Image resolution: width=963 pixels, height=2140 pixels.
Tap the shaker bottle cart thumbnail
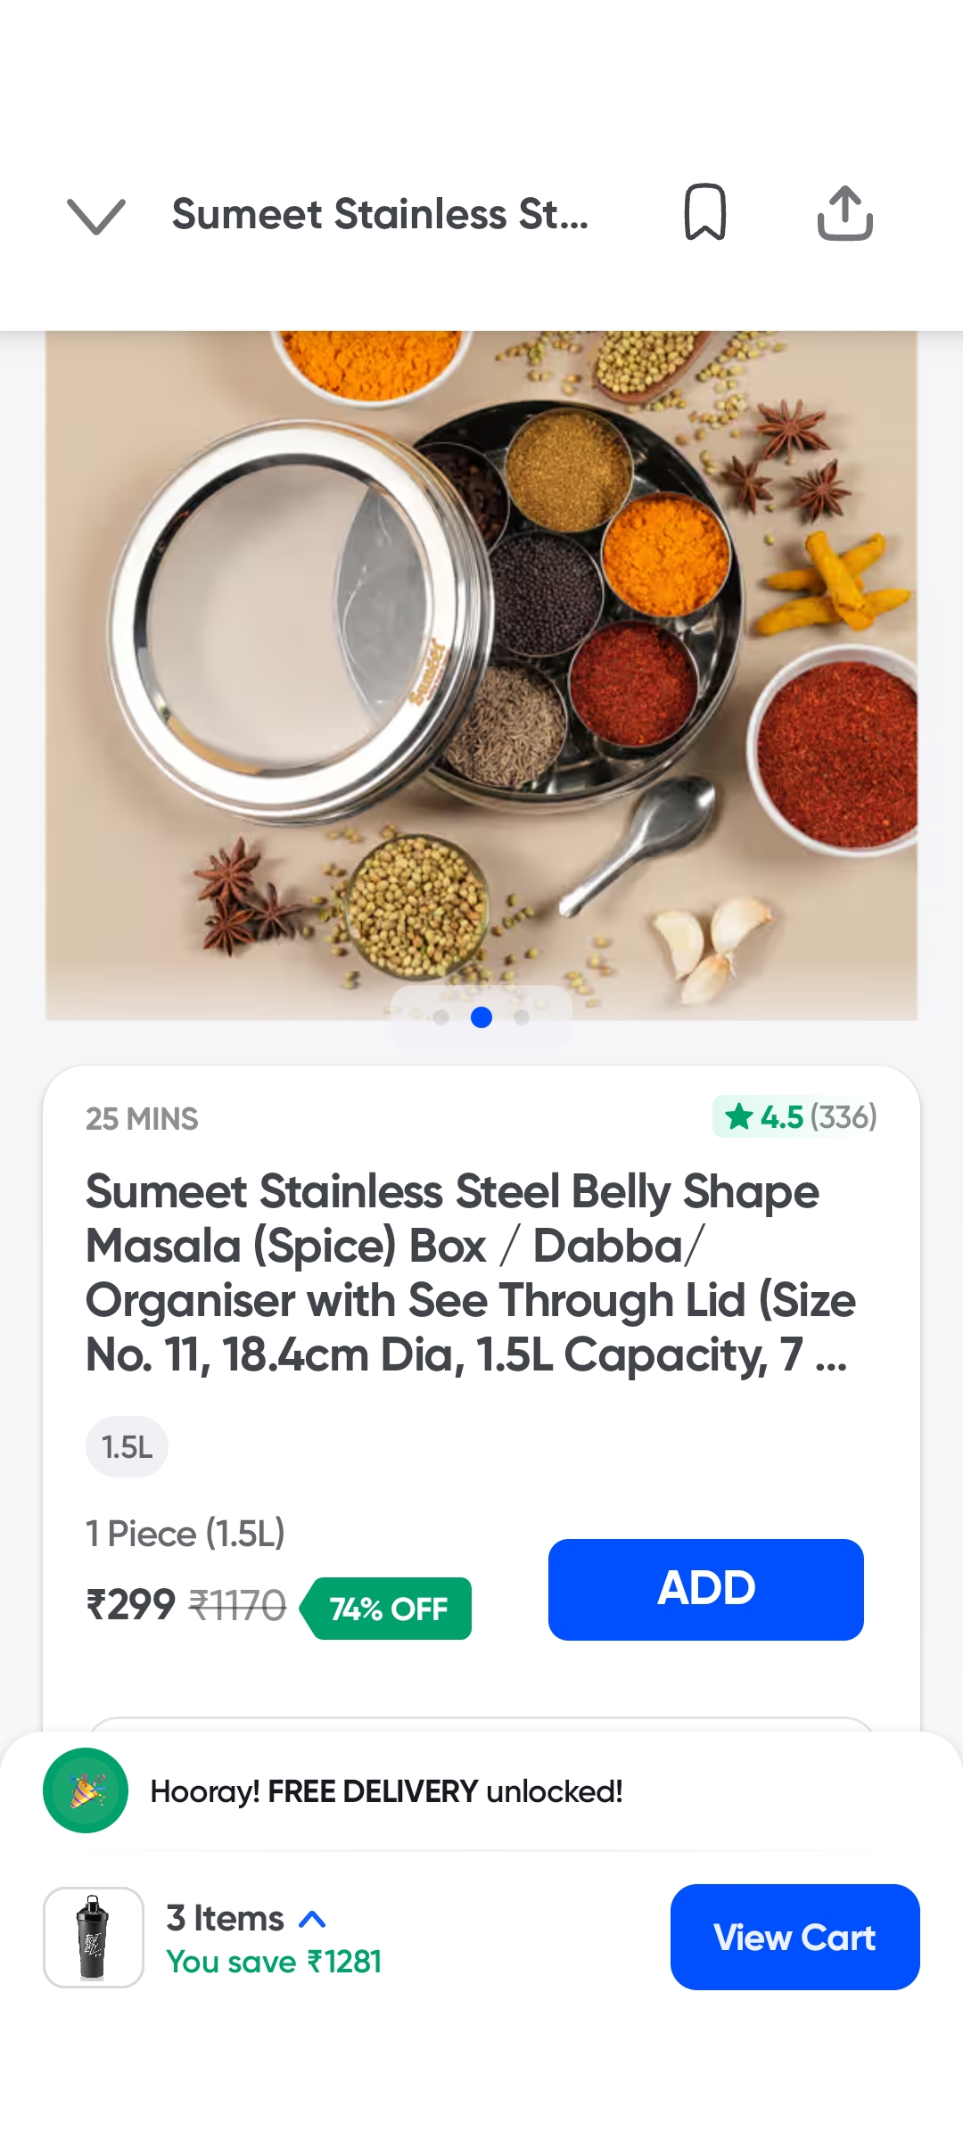pos(94,1937)
